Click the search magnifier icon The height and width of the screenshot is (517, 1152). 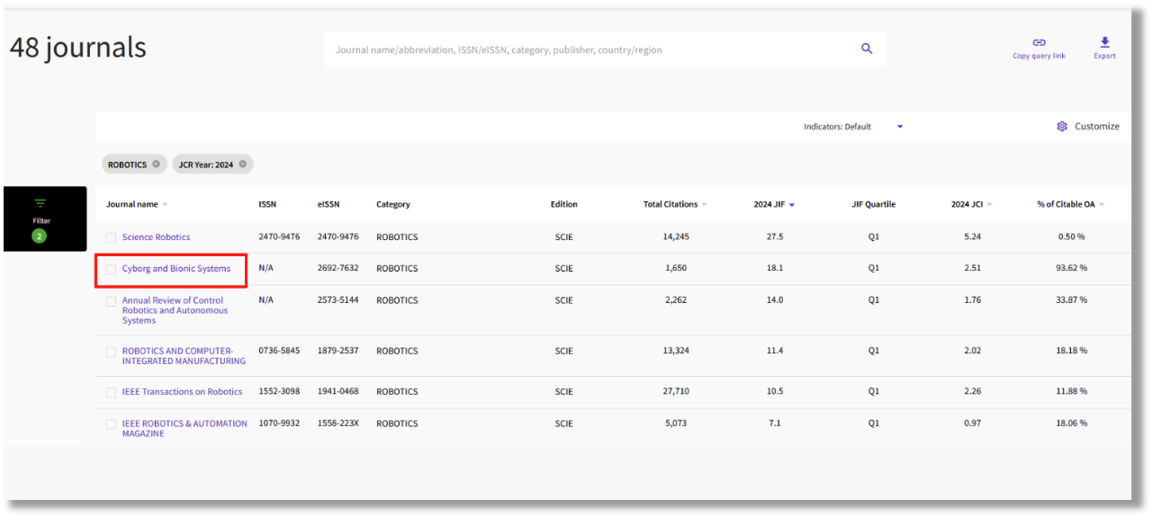coord(867,49)
